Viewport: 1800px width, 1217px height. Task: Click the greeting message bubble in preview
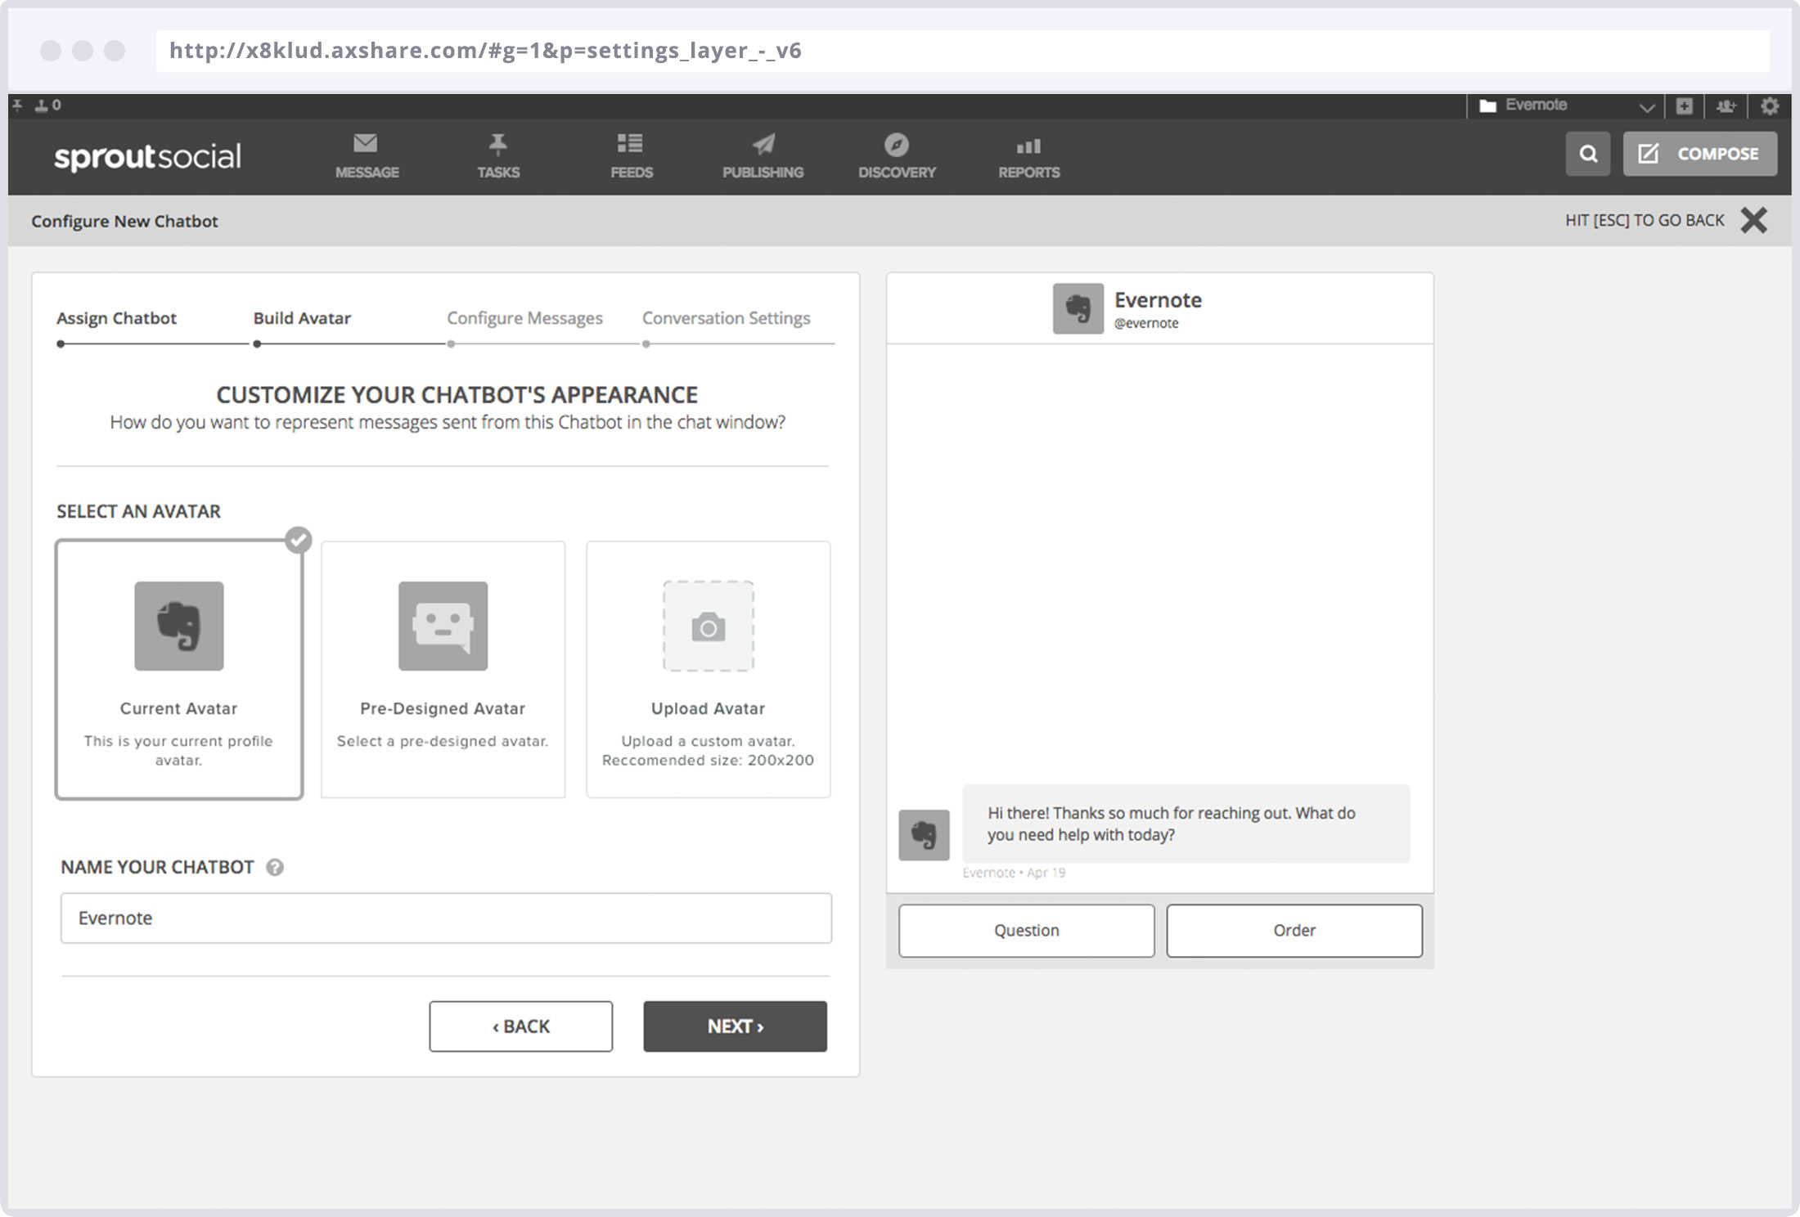1186,824
